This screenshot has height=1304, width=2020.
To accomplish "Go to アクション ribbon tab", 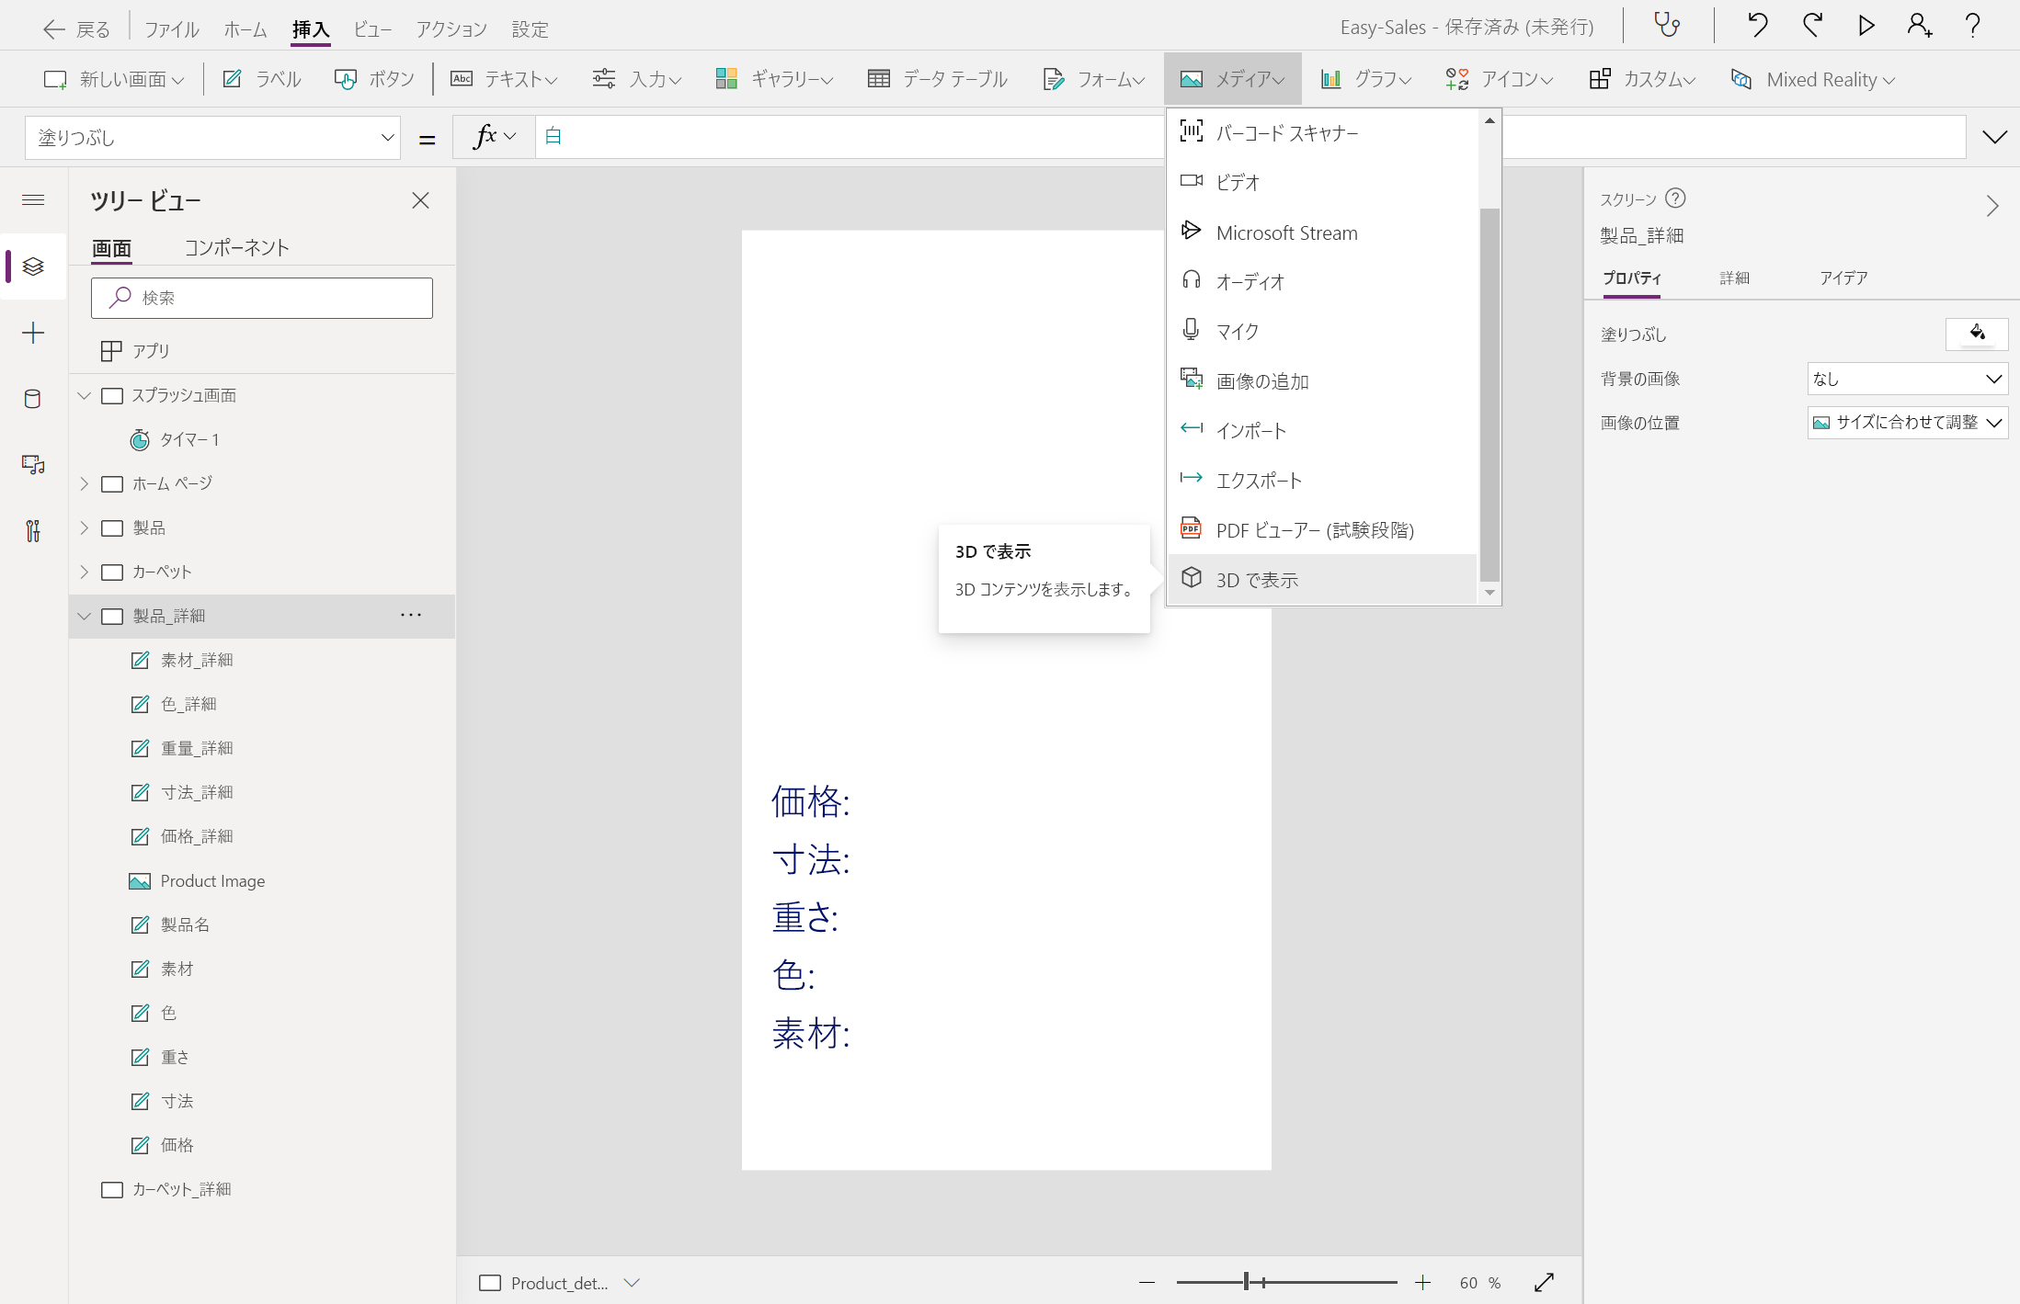I will (x=451, y=28).
